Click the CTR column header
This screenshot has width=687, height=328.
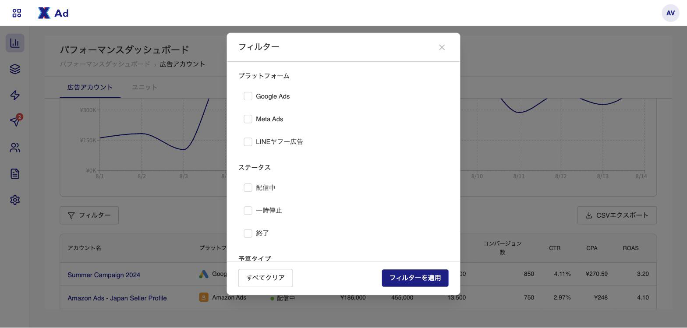(555, 248)
